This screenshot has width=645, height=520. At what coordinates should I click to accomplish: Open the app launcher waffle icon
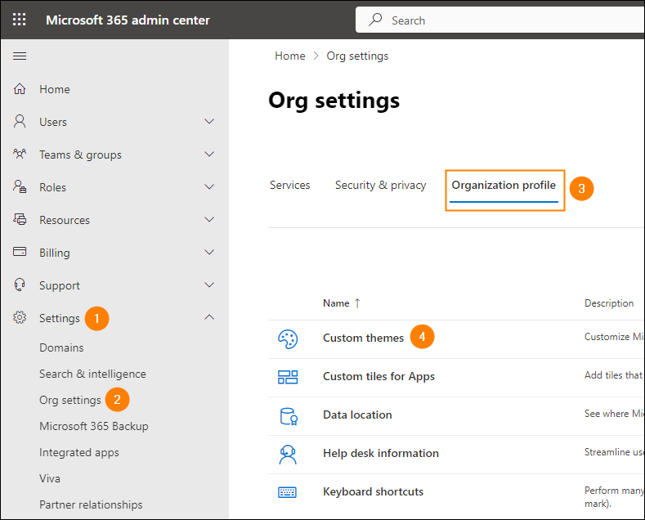[x=20, y=20]
